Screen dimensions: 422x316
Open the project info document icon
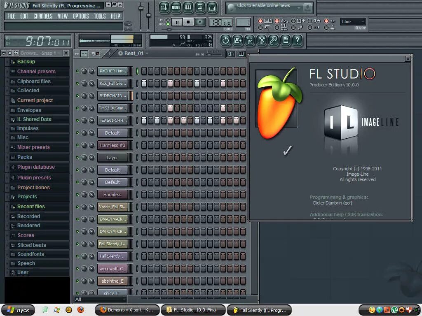tap(286, 41)
